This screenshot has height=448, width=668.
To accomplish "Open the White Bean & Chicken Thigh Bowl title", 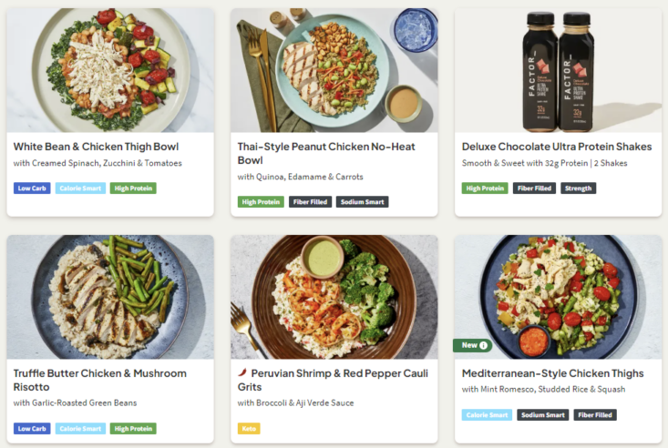I will tap(96, 147).
